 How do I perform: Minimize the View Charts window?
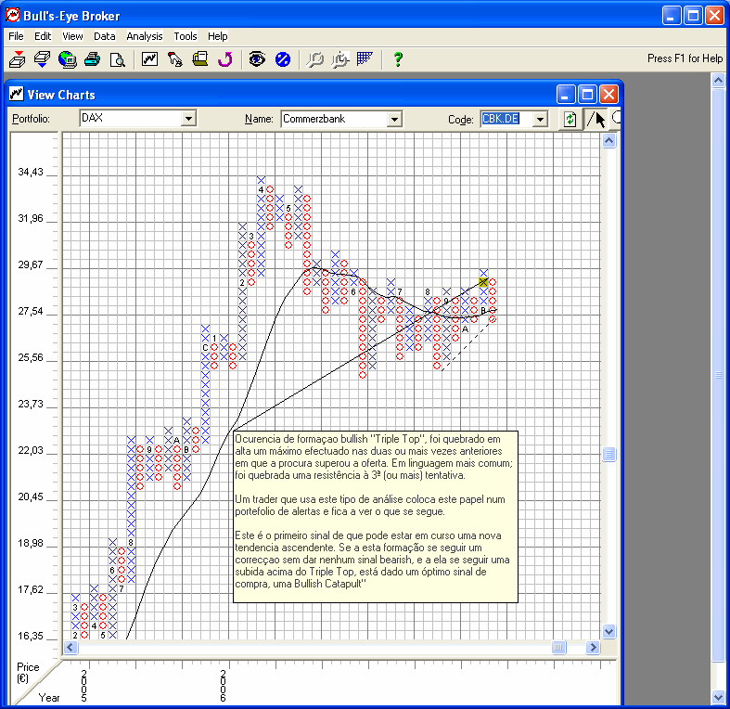[566, 95]
